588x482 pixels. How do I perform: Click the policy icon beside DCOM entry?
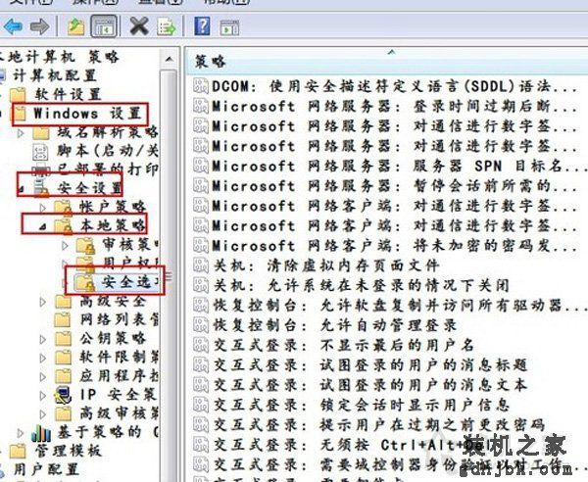(201, 86)
